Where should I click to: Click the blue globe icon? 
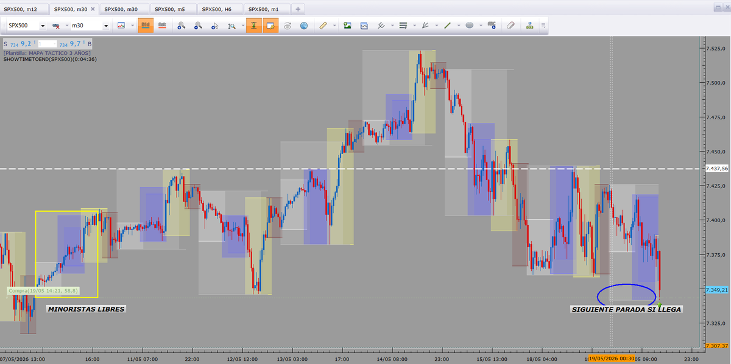(x=304, y=26)
